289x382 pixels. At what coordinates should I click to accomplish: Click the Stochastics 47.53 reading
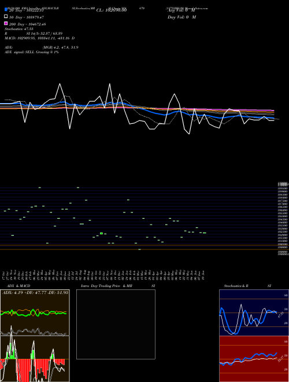(19, 29)
